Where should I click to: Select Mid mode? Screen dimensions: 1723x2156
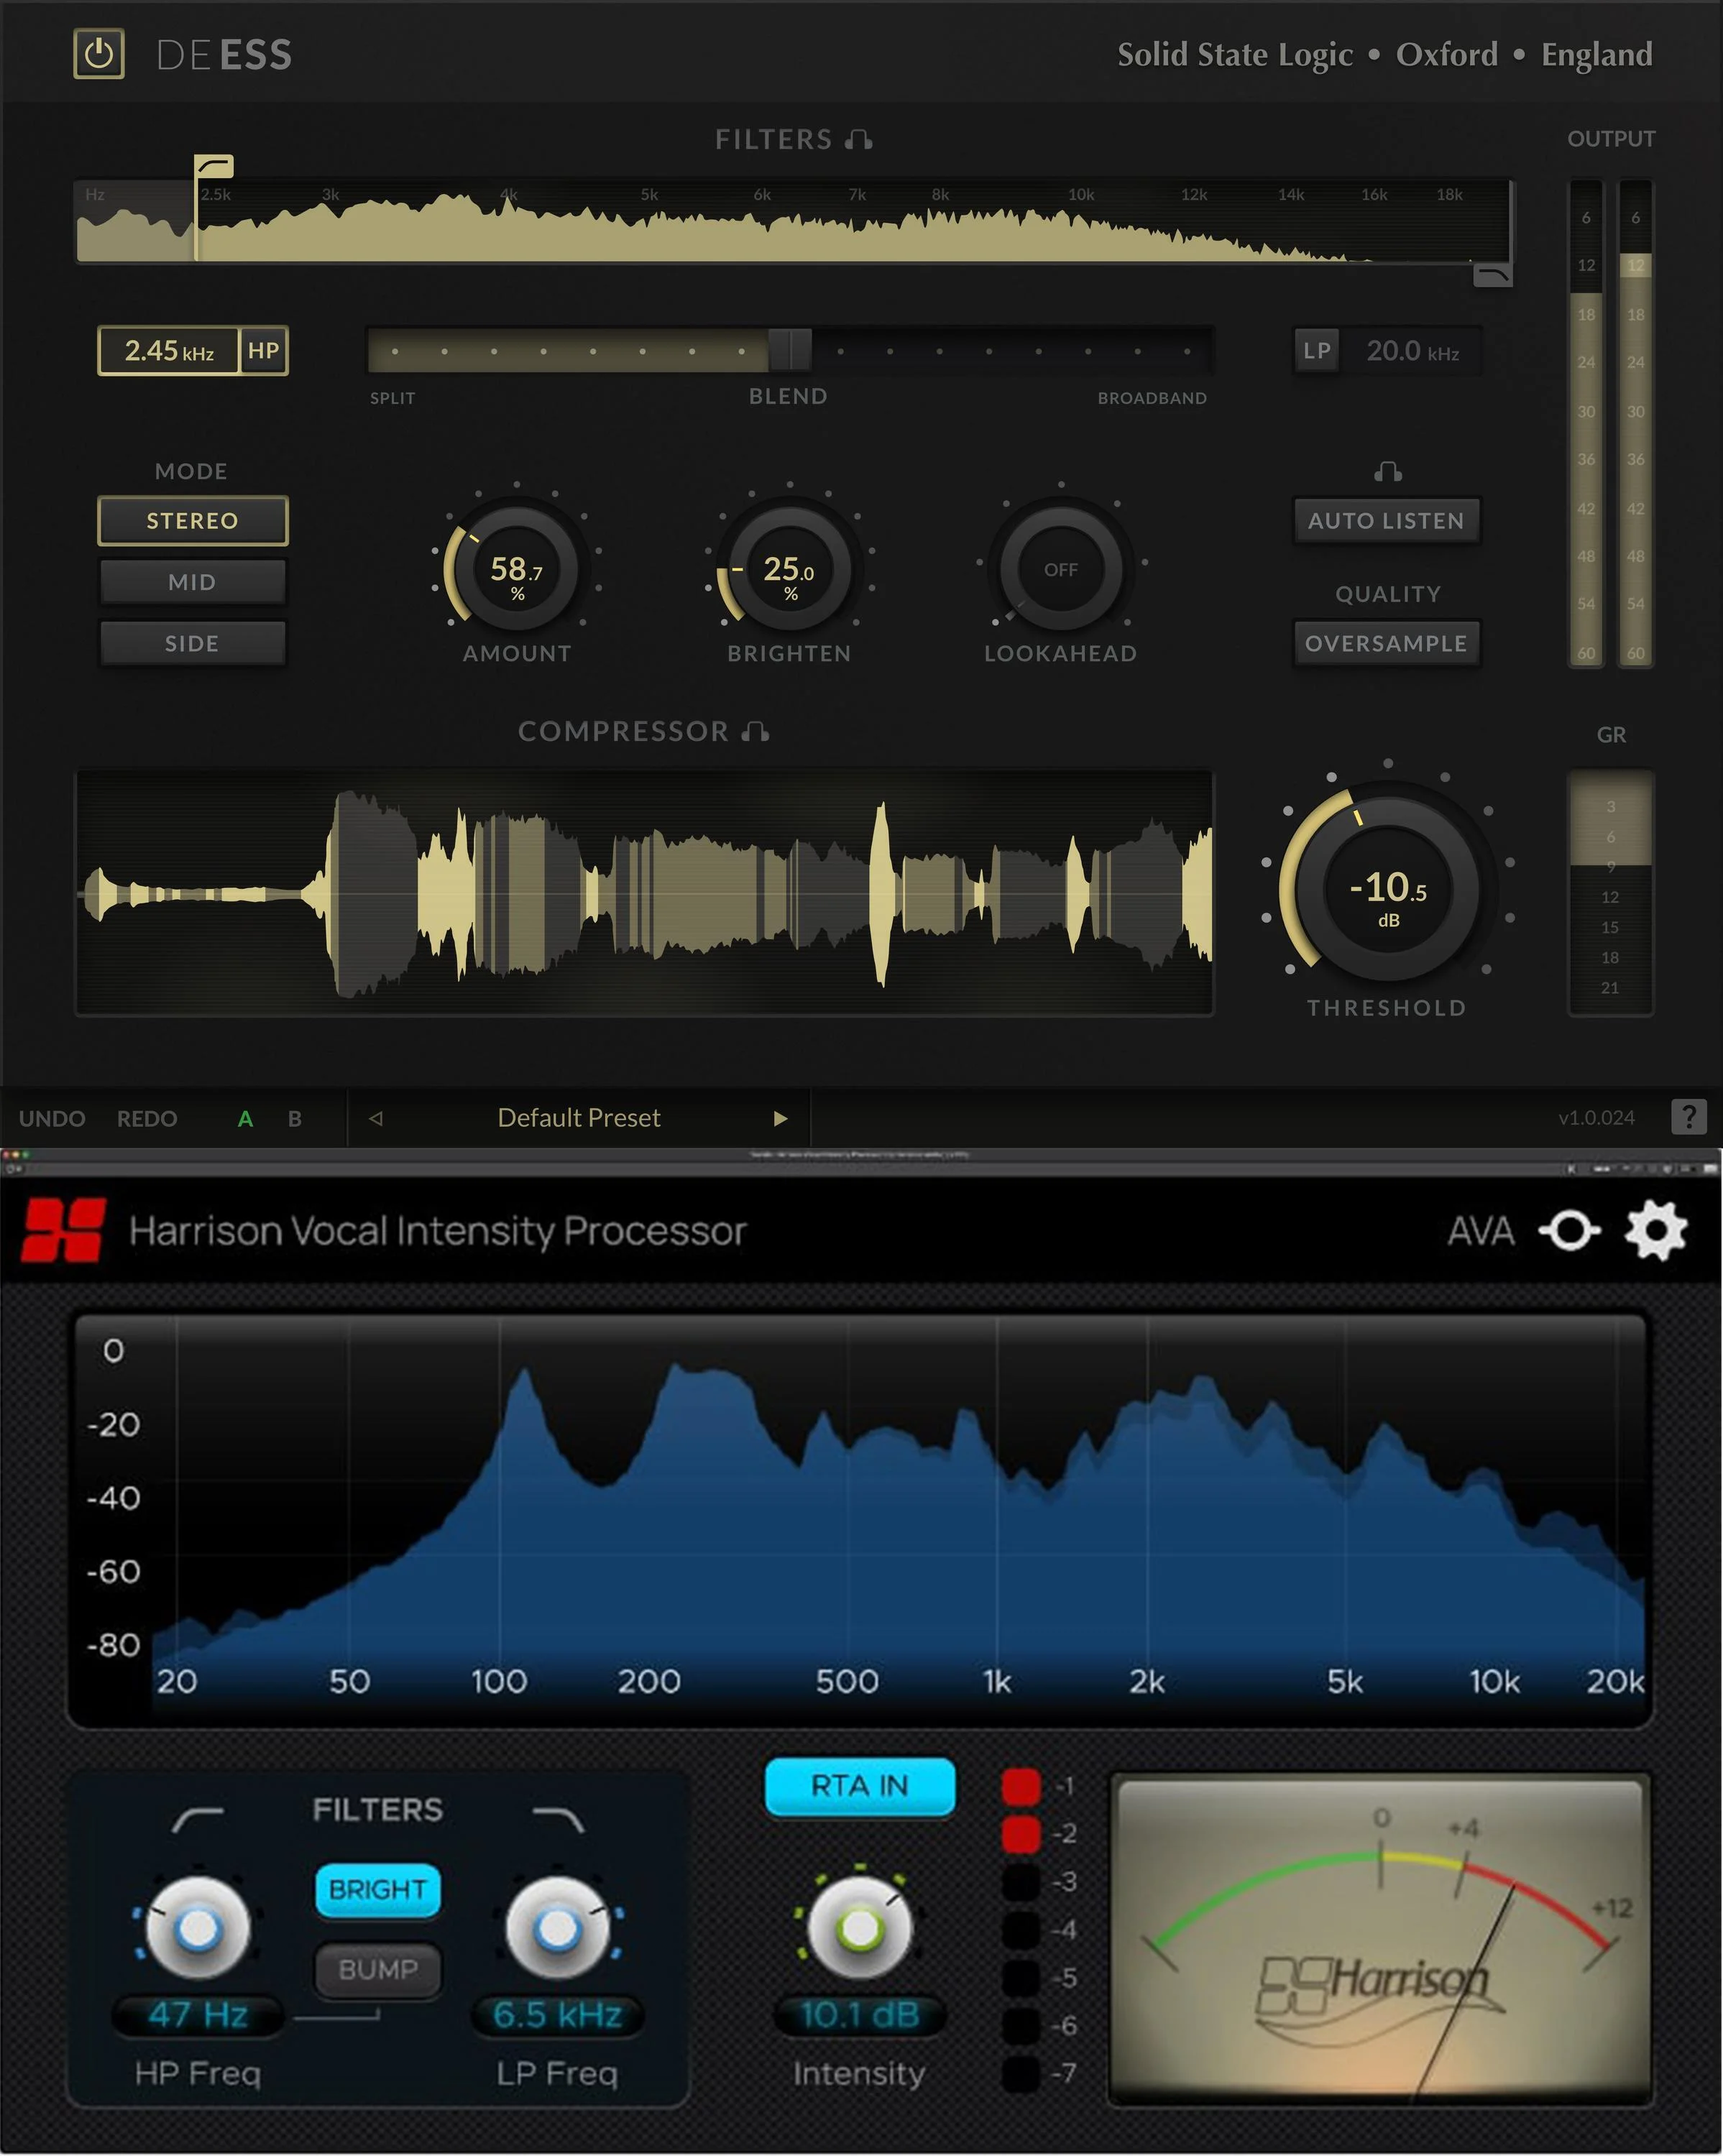[x=192, y=582]
